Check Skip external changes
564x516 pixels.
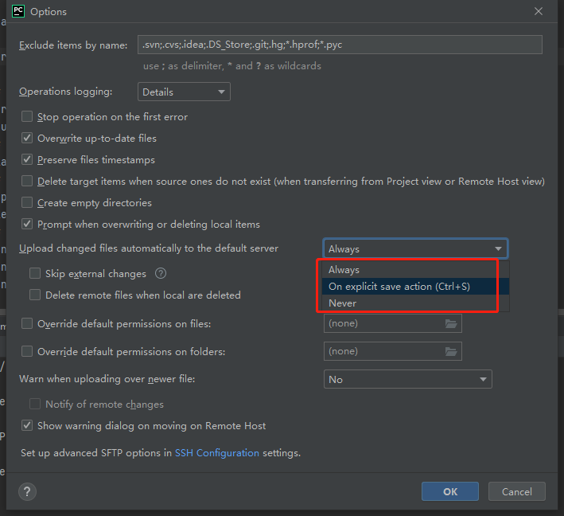[35, 273]
